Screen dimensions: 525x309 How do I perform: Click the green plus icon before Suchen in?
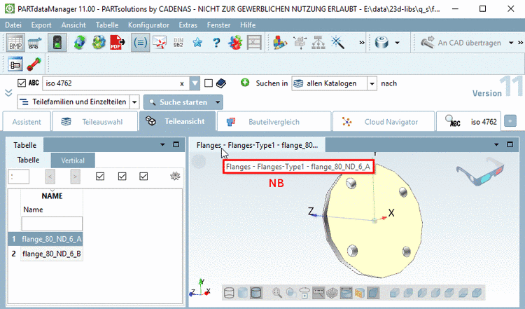tap(245, 83)
